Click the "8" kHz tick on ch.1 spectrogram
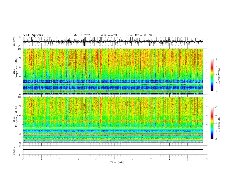 tap(21, 58)
